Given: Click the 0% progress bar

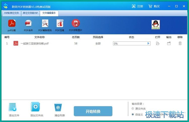Looking at the screenshot, I should point(132,43).
